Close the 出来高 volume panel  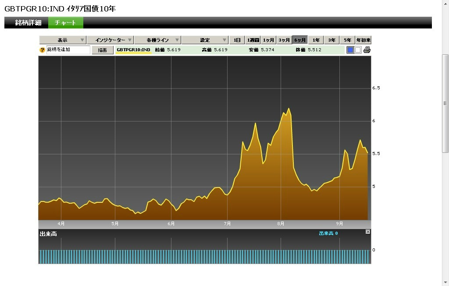(x=368, y=232)
